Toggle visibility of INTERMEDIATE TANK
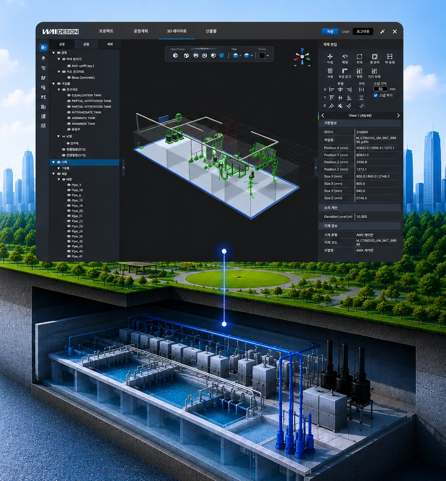This screenshot has height=481, width=446. tap(69, 112)
